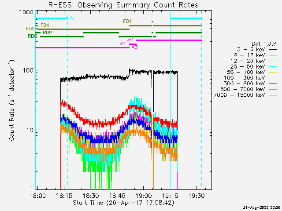Click the olive line swatch for 7000 - 15000 keV
The width and height of the screenshot is (282, 211).
pos(273,95)
